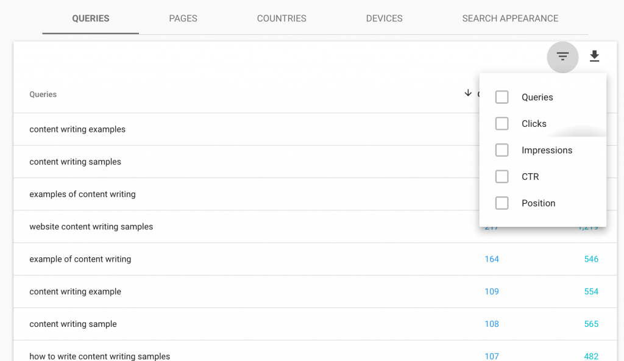
Task: Sort by the Queries column header
Action: (43, 94)
